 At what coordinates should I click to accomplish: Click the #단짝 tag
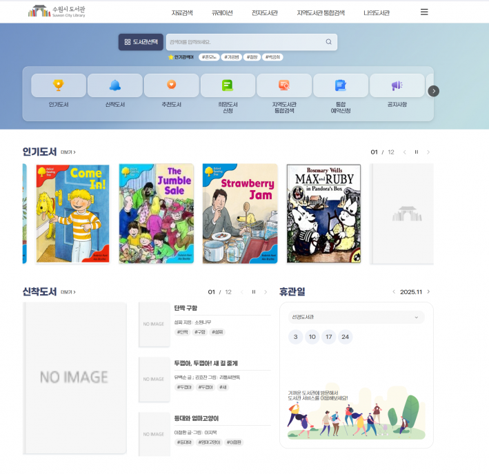pos(183,332)
